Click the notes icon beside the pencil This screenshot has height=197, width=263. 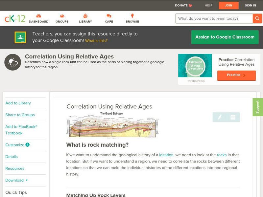tap(233, 117)
